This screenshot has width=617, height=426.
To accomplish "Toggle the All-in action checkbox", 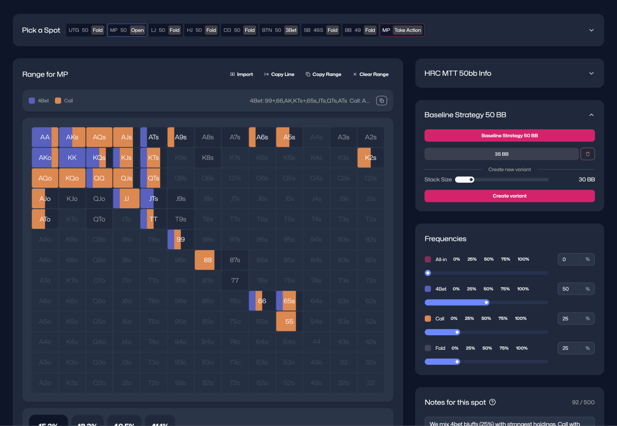I will click(428, 260).
